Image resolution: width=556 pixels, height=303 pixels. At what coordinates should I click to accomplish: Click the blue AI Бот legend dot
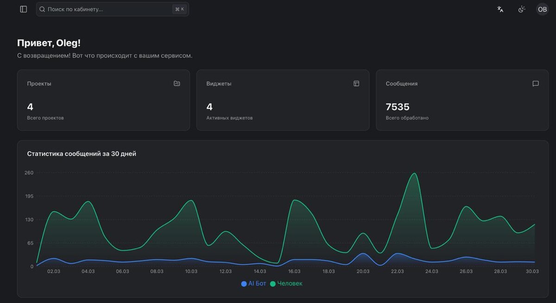point(244,284)
